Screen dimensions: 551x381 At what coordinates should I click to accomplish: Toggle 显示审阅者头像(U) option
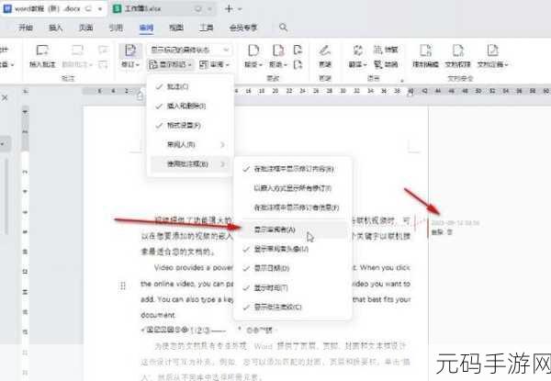pos(292,250)
